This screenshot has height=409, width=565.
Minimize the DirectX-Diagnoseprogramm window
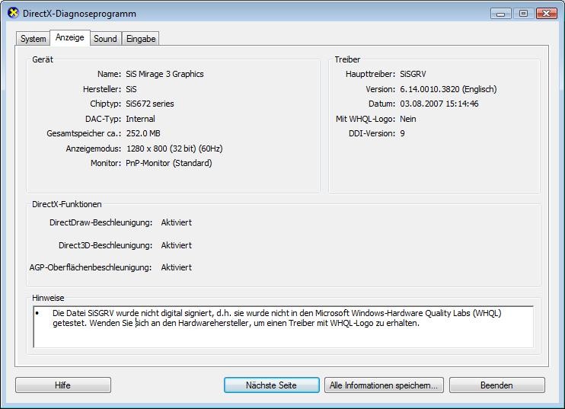(x=500, y=14)
